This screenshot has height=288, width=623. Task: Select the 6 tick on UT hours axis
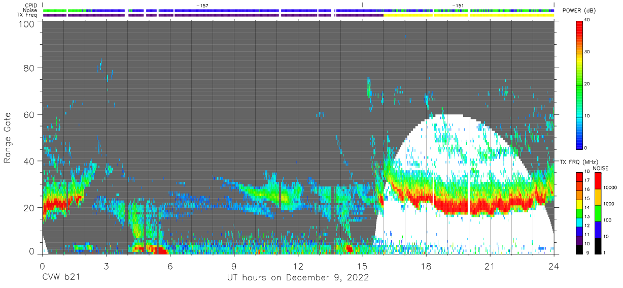coord(170,266)
